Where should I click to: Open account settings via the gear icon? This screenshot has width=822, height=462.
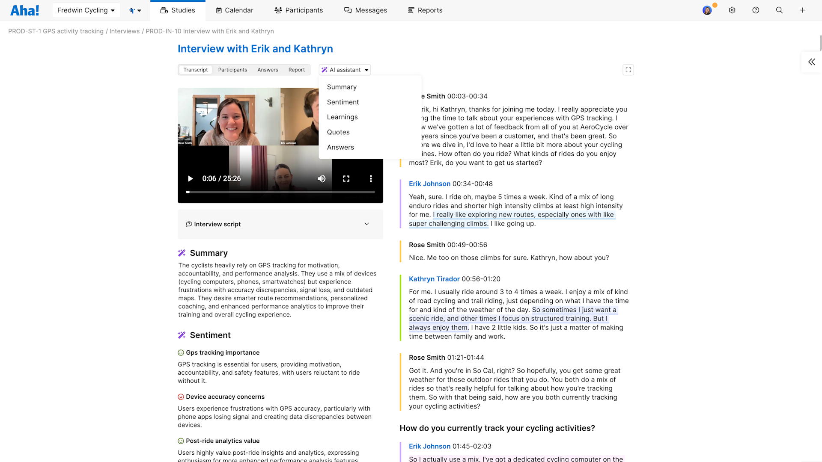pos(732,10)
